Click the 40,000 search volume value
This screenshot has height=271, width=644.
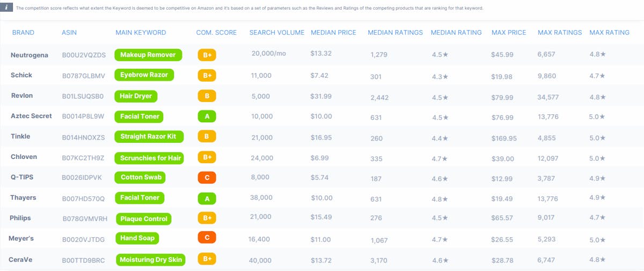point(260,260)
